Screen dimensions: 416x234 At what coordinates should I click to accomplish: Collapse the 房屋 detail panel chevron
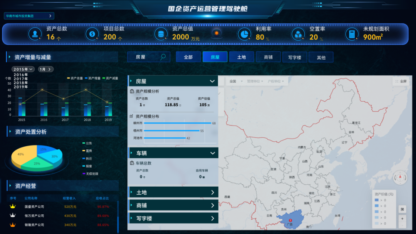(x=212, y=81)
